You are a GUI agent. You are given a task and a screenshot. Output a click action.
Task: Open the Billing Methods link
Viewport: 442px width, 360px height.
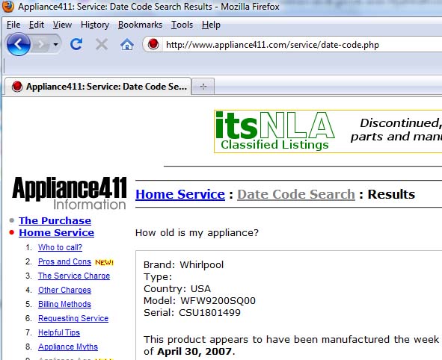point(64,304)
